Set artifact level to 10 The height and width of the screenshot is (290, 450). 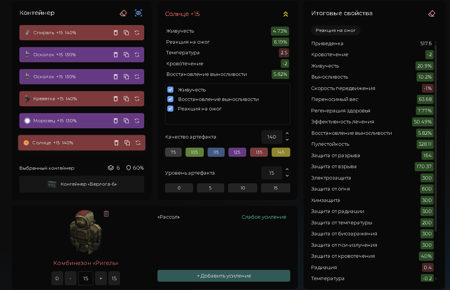tap(243, 188)
